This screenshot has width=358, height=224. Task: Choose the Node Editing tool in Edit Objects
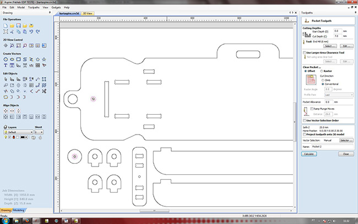pos(12,79)
